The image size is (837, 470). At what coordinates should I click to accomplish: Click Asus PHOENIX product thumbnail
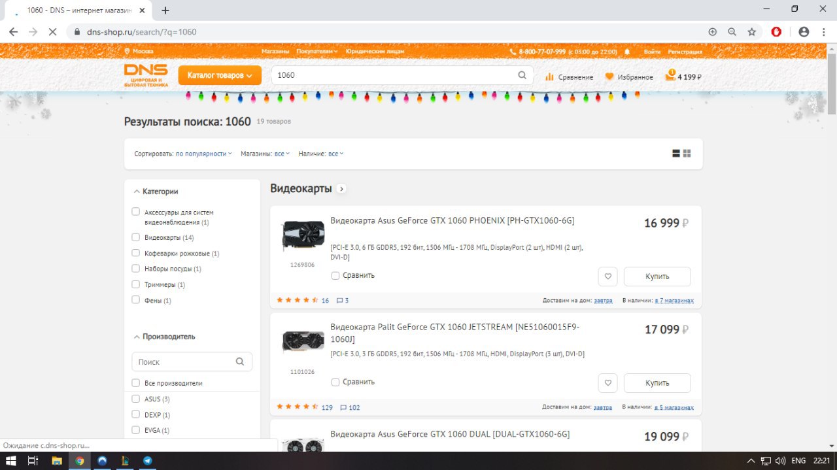[303, 235]
